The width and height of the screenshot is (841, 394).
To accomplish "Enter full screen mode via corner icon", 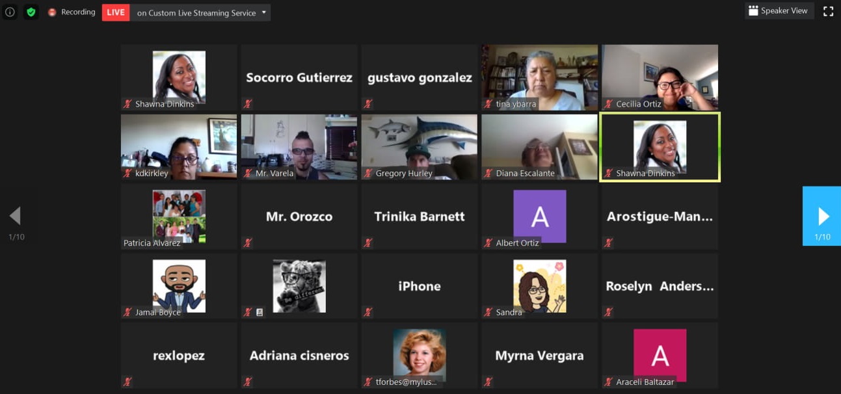I will (x=828, y=11).
